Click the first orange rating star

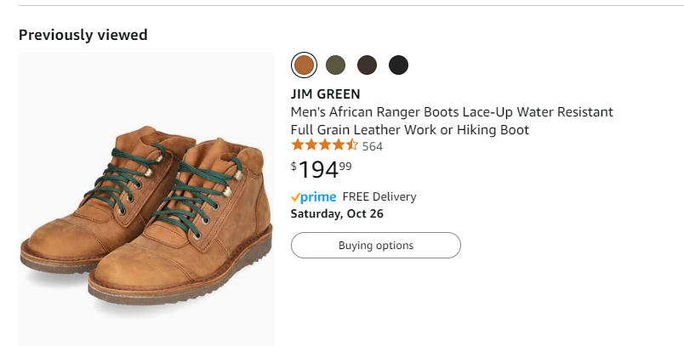(298, 146)
